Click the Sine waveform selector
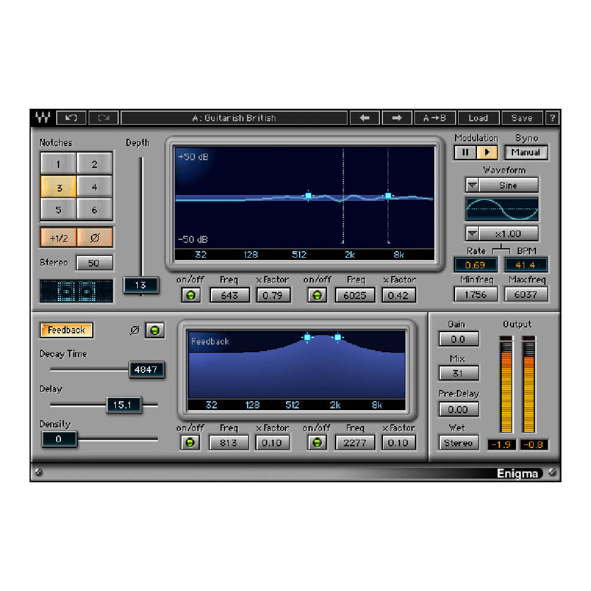591x591 pixels. click(508, 185)
